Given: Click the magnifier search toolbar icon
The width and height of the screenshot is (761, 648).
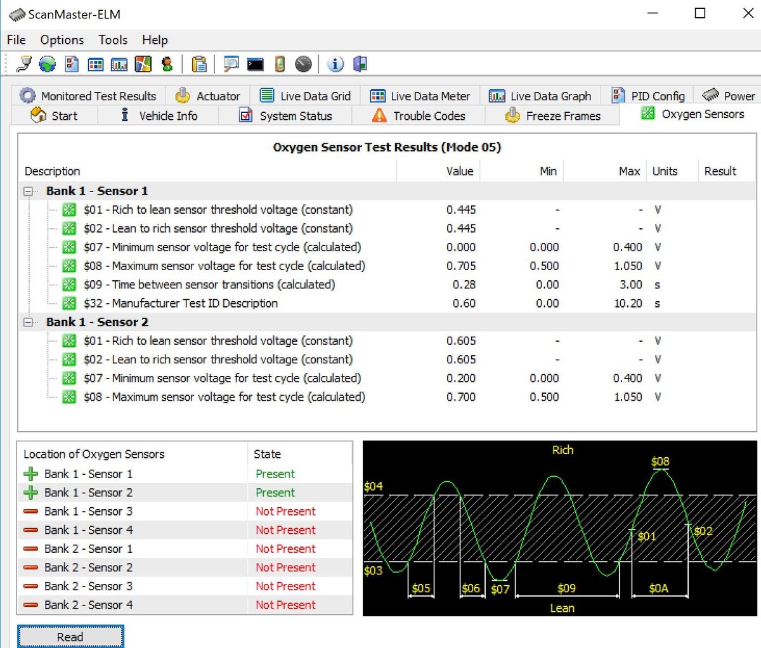Looking at the screenshot, I should pos(231,63).
